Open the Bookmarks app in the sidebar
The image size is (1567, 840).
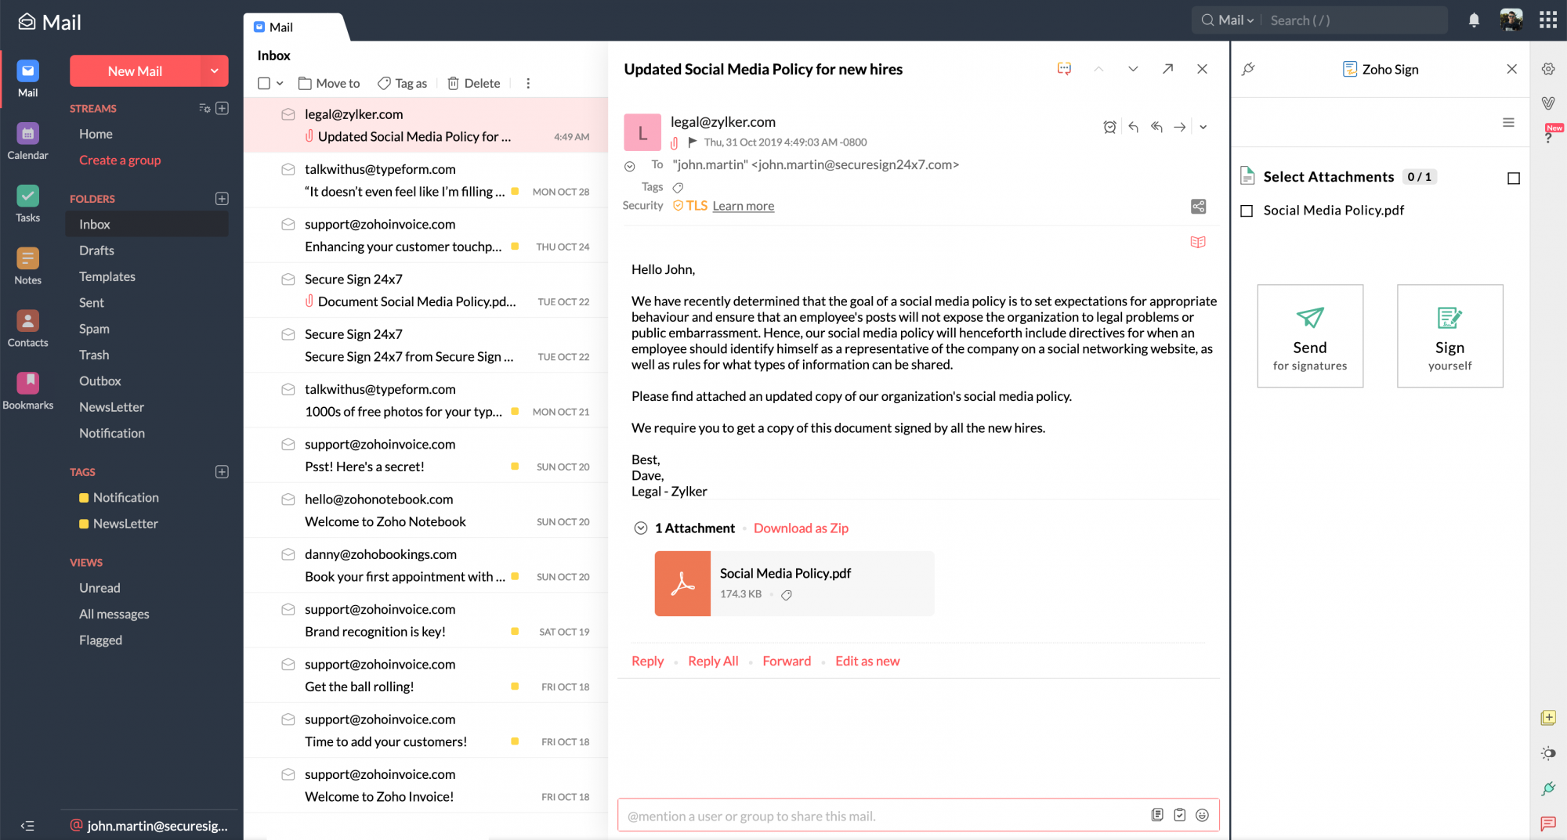(27, 391)
